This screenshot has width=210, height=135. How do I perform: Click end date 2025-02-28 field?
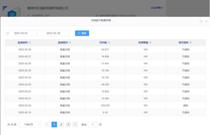click(x=53, y=33)
